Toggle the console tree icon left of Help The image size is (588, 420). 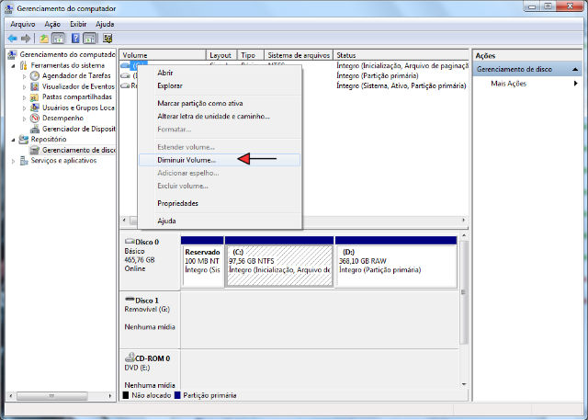(x=58, y=39)
